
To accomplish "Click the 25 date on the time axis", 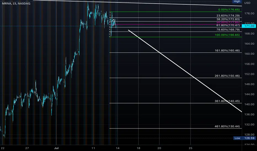I will tap(191, 148).
